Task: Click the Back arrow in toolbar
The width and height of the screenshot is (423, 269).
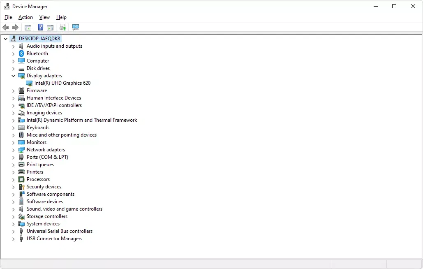Action: coord(6,28)
